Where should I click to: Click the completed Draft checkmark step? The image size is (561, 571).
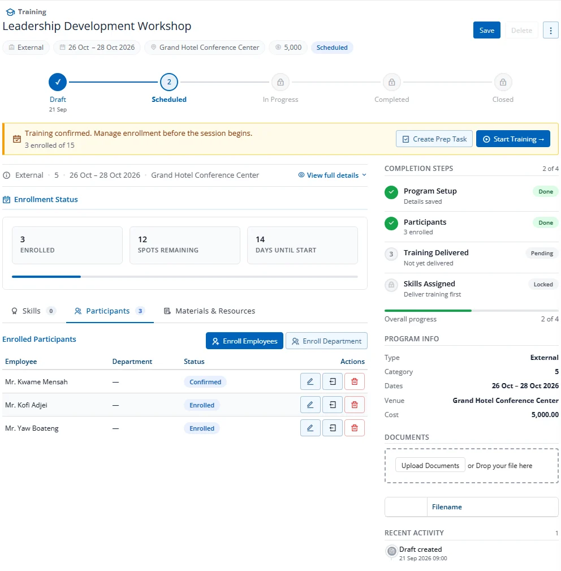(58, 82)
